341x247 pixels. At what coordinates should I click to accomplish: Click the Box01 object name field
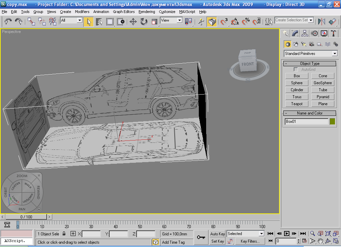click(x=306, y=121)
